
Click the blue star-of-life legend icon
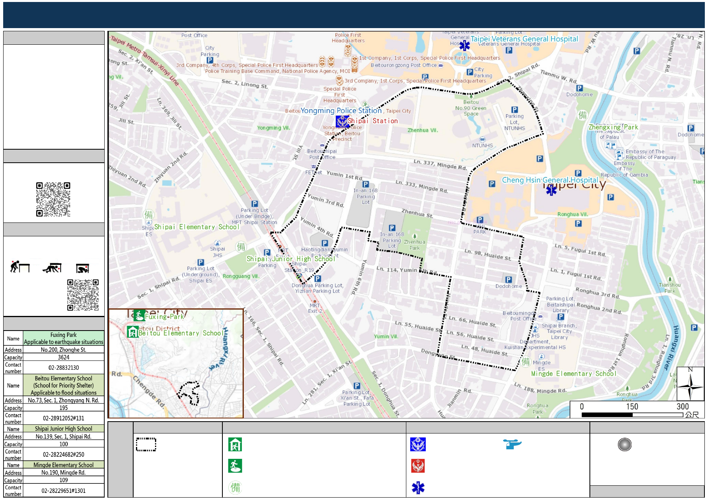418,488
